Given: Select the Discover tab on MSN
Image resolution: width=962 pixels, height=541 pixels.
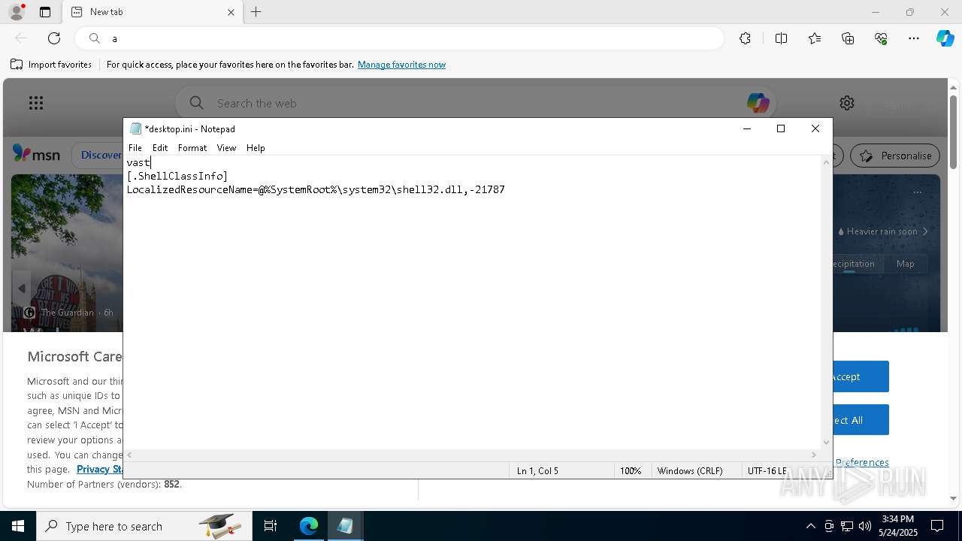Looking at the screenshot, I should (101, 155).
